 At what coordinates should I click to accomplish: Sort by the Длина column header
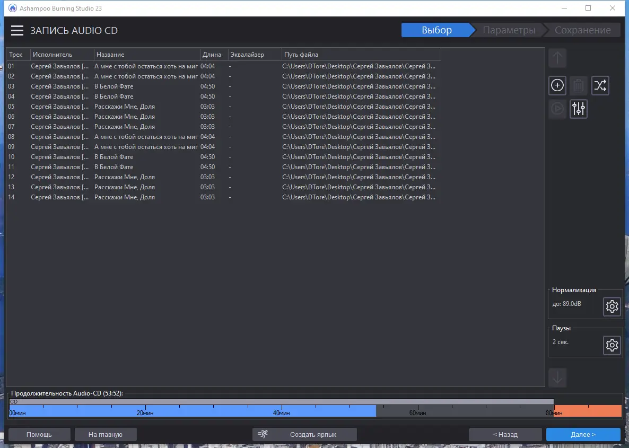[x=214, y=55]
